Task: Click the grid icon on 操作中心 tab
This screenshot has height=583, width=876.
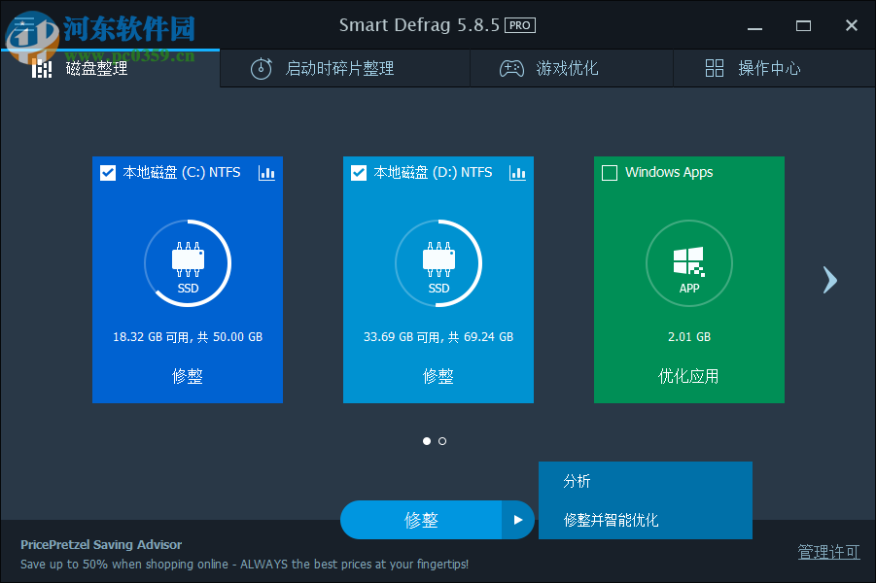Action: point(714,68)
